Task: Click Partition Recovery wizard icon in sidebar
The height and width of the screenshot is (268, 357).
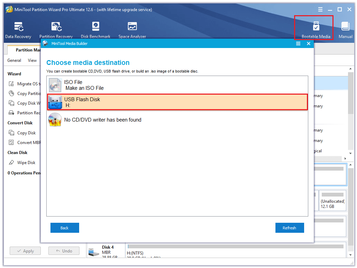Action: click(11, 113)
